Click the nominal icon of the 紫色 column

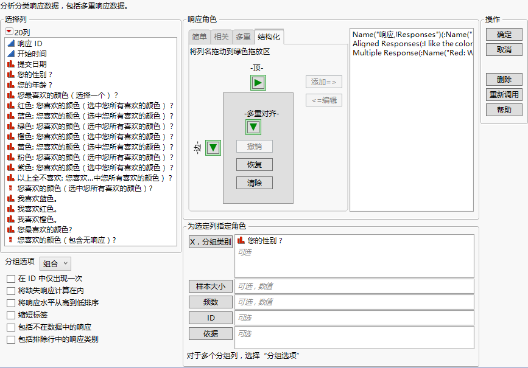click(11, 167)
